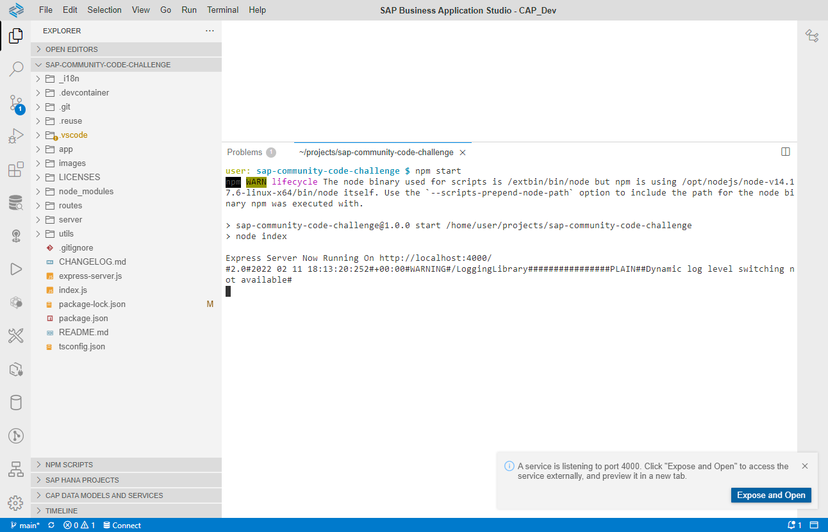Collapse the SAP-COMMUNITY-CODE-CHALLENGE root folder
The height and width of the screenshot is (532, 828).
pos(126,65)
